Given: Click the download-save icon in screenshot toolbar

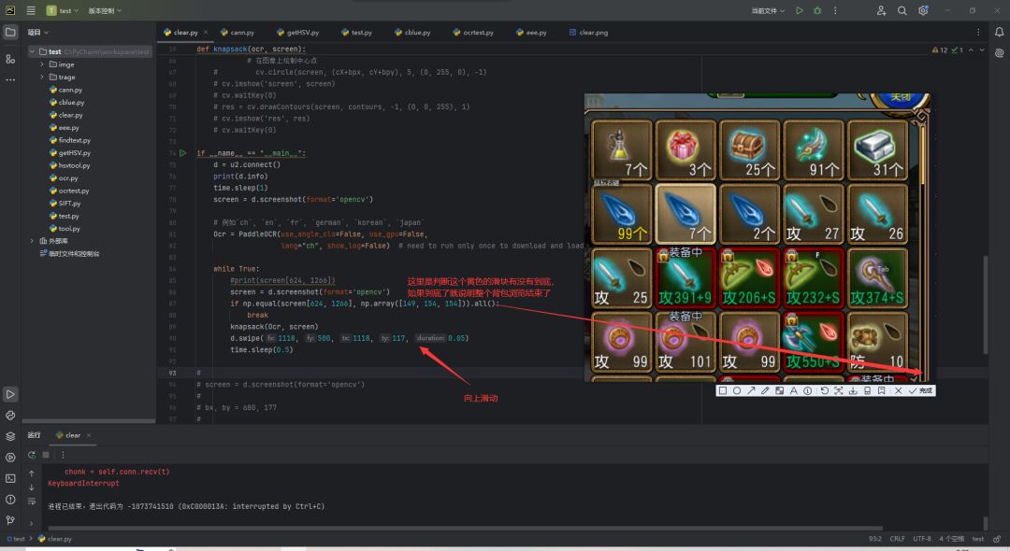Looking at the screenshot, I should [853, 390].
